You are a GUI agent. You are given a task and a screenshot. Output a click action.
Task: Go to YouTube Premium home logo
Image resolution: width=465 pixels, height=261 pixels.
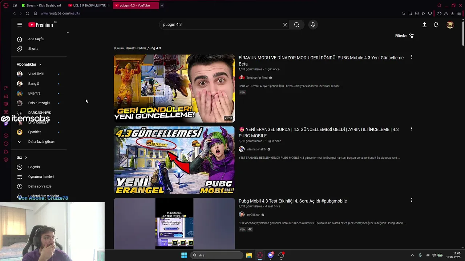pyautogui.click(x=41, y=25)
